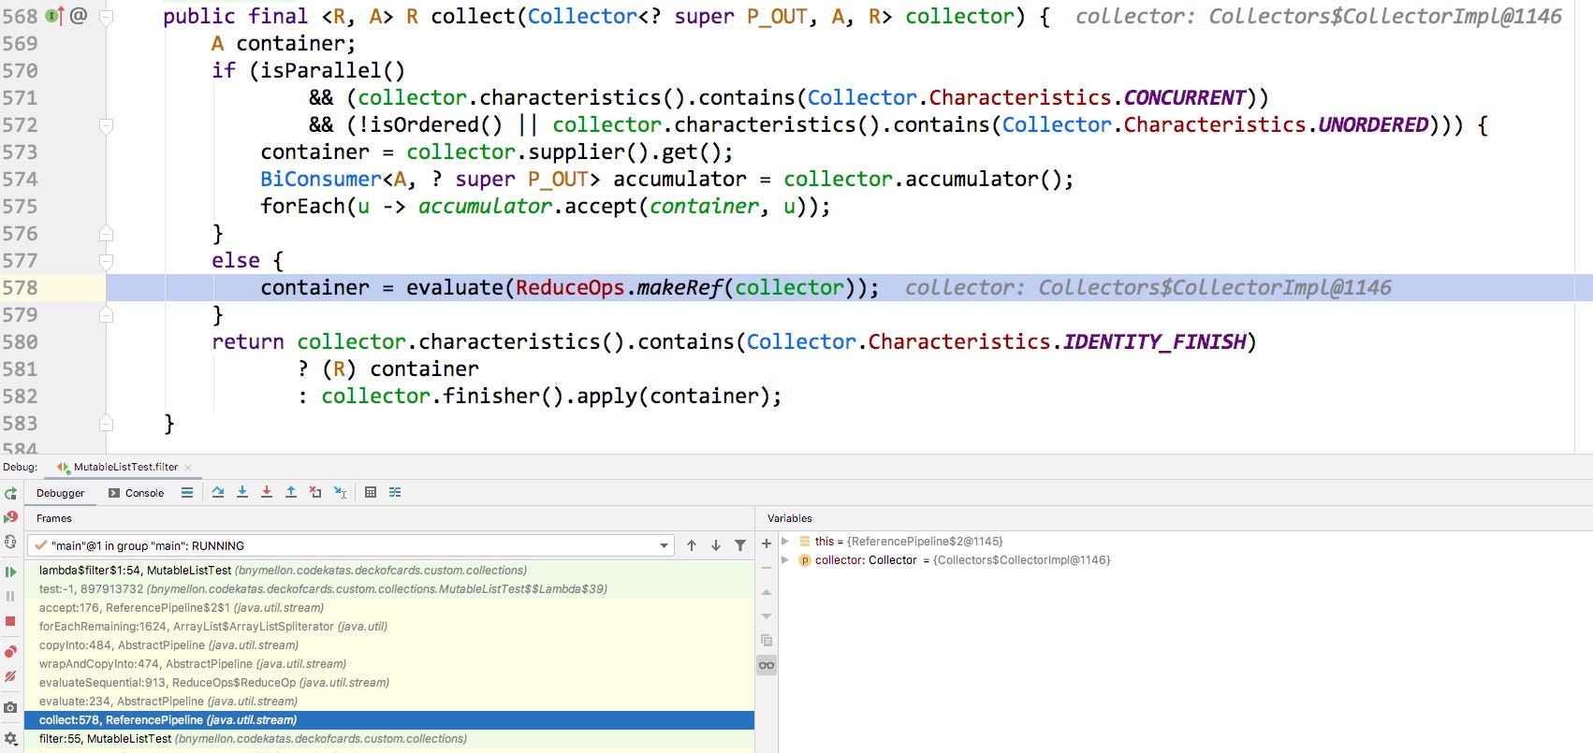Stop the debug session
This screenshot has width=1593, height=753.
click(10, 621)
